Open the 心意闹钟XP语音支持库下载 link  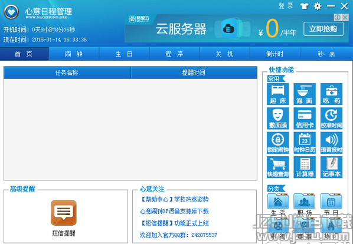point(174,211)
